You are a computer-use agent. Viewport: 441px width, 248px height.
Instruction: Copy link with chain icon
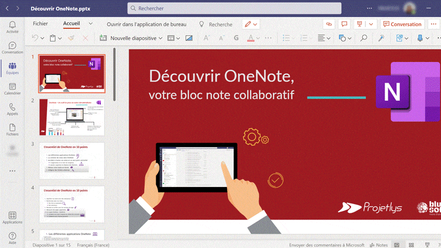coord(329,24)
